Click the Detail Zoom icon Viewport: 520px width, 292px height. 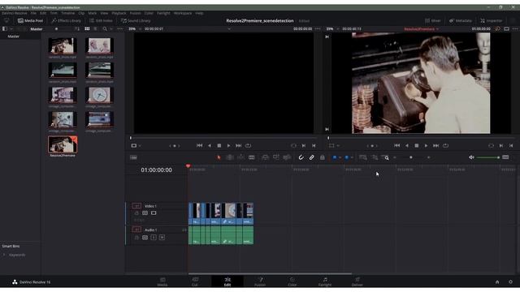[375, 157]
